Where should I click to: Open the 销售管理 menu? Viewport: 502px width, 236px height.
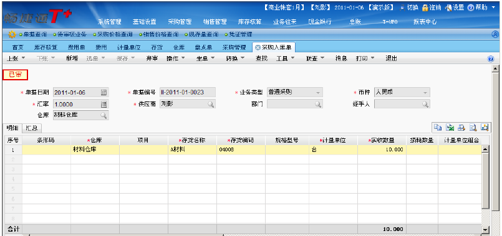coord(215,22)
